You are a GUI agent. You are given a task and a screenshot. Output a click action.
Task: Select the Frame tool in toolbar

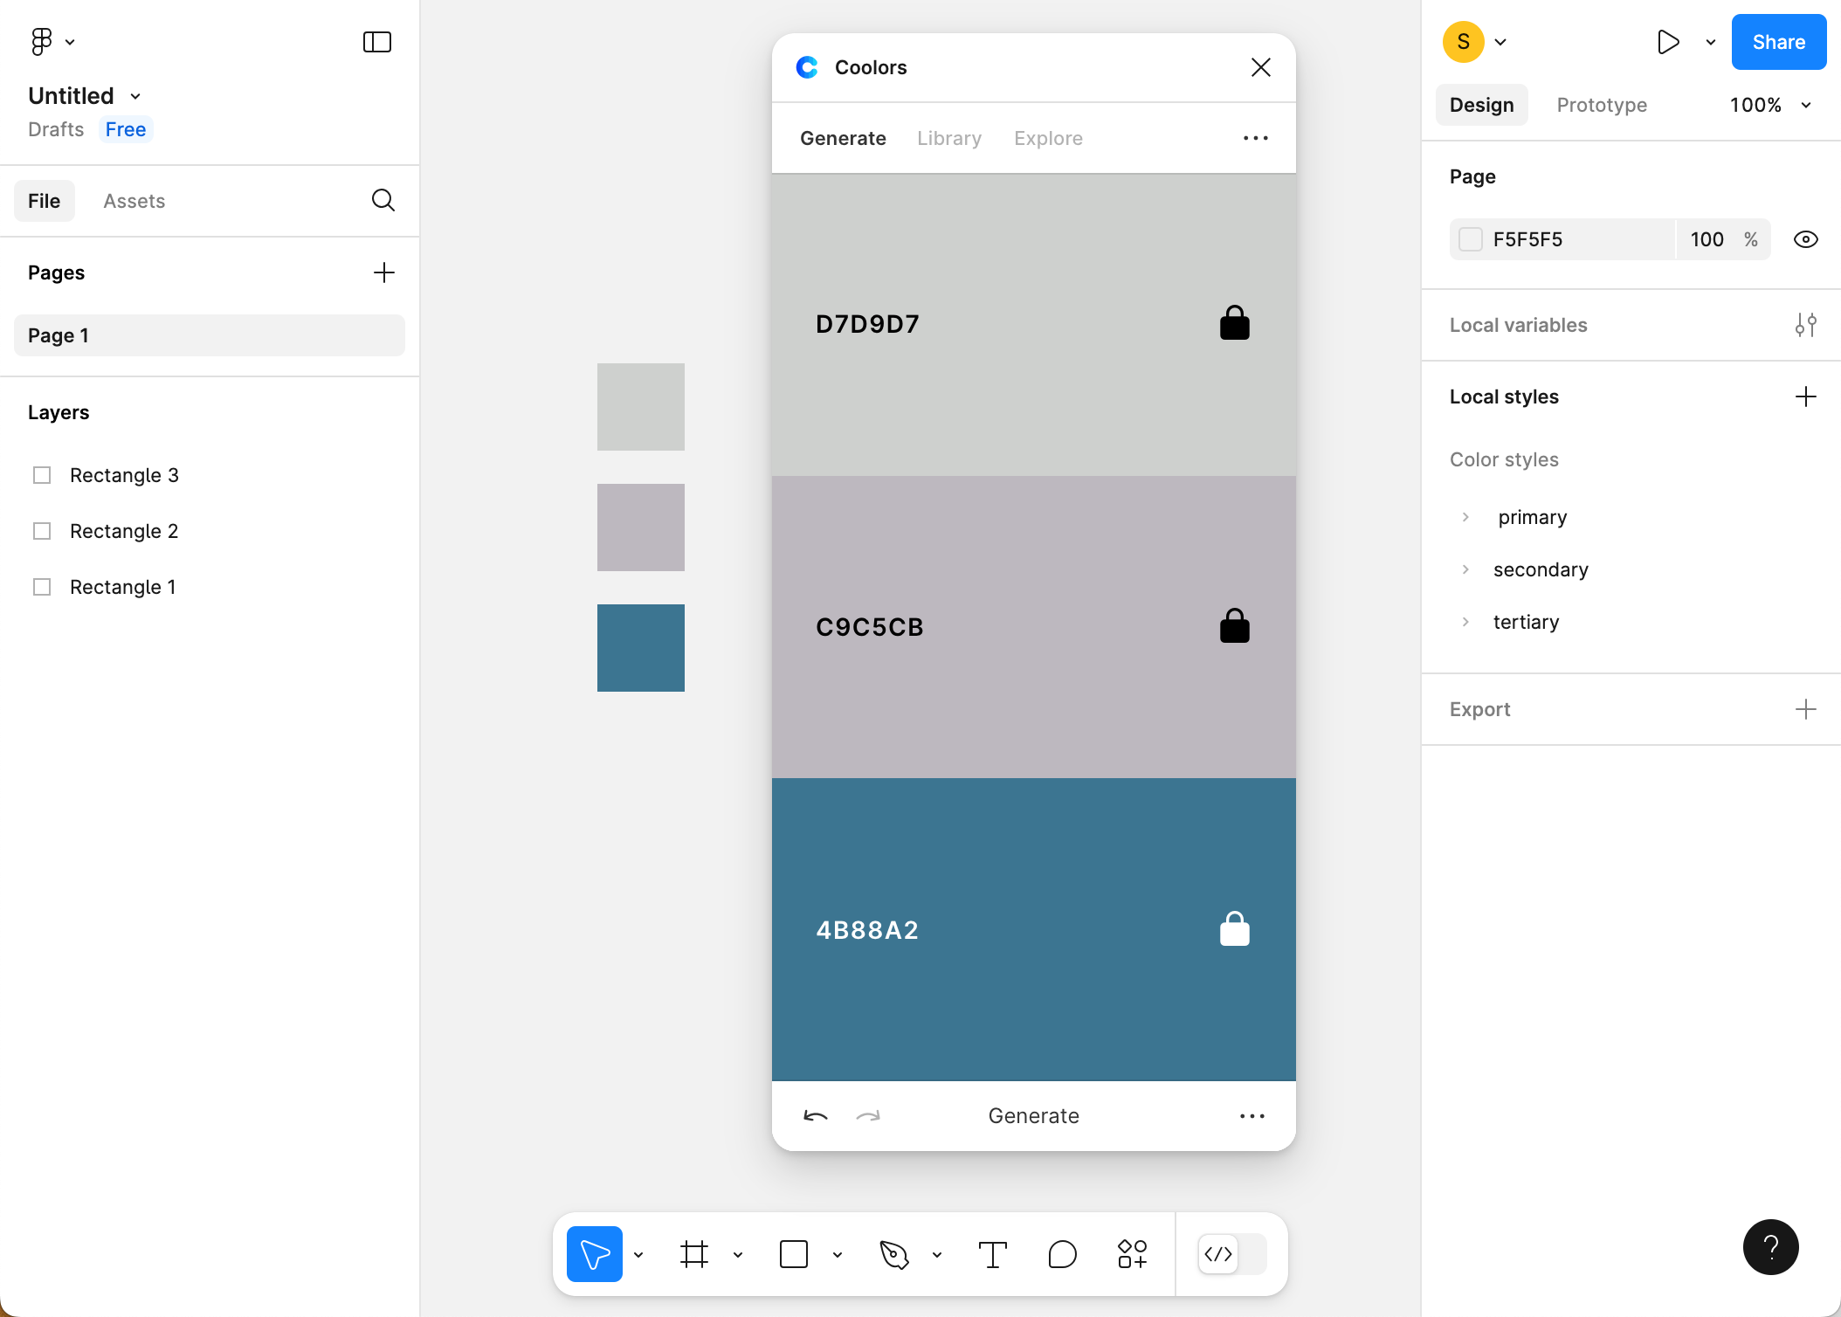point(694,1255)
